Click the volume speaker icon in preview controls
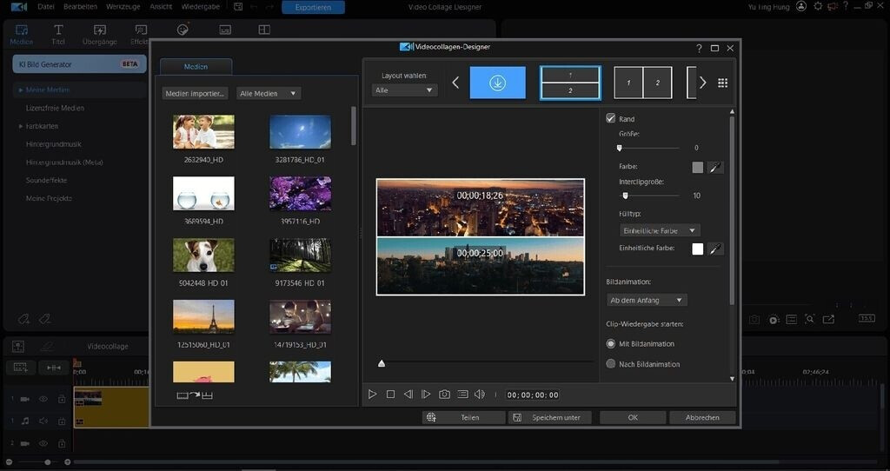 pyautogui.click(x=480, y=395)
